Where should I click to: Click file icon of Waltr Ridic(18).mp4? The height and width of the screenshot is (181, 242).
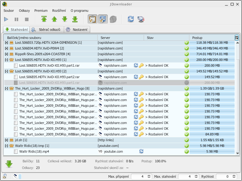click(16, 151)
